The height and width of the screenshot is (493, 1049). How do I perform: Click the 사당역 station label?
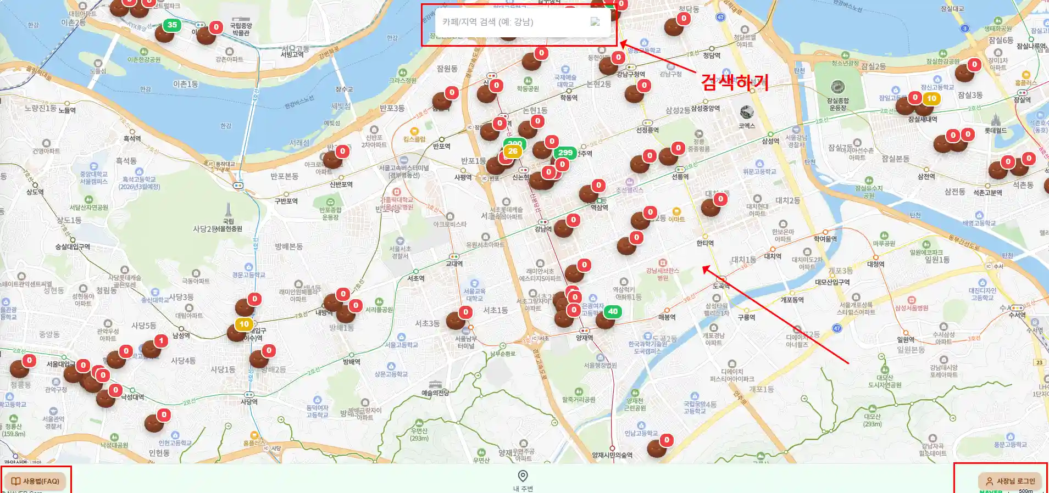249,402
